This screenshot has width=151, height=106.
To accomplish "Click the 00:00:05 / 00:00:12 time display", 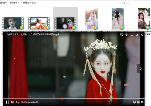I will pyautogui.click(x=29, y=102).
